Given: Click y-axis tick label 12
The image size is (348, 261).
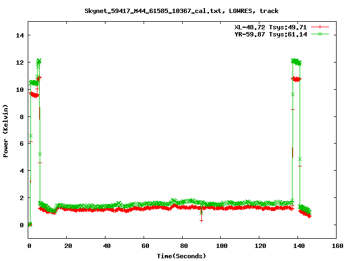Looking at the screenshot, I should point(20,63).
